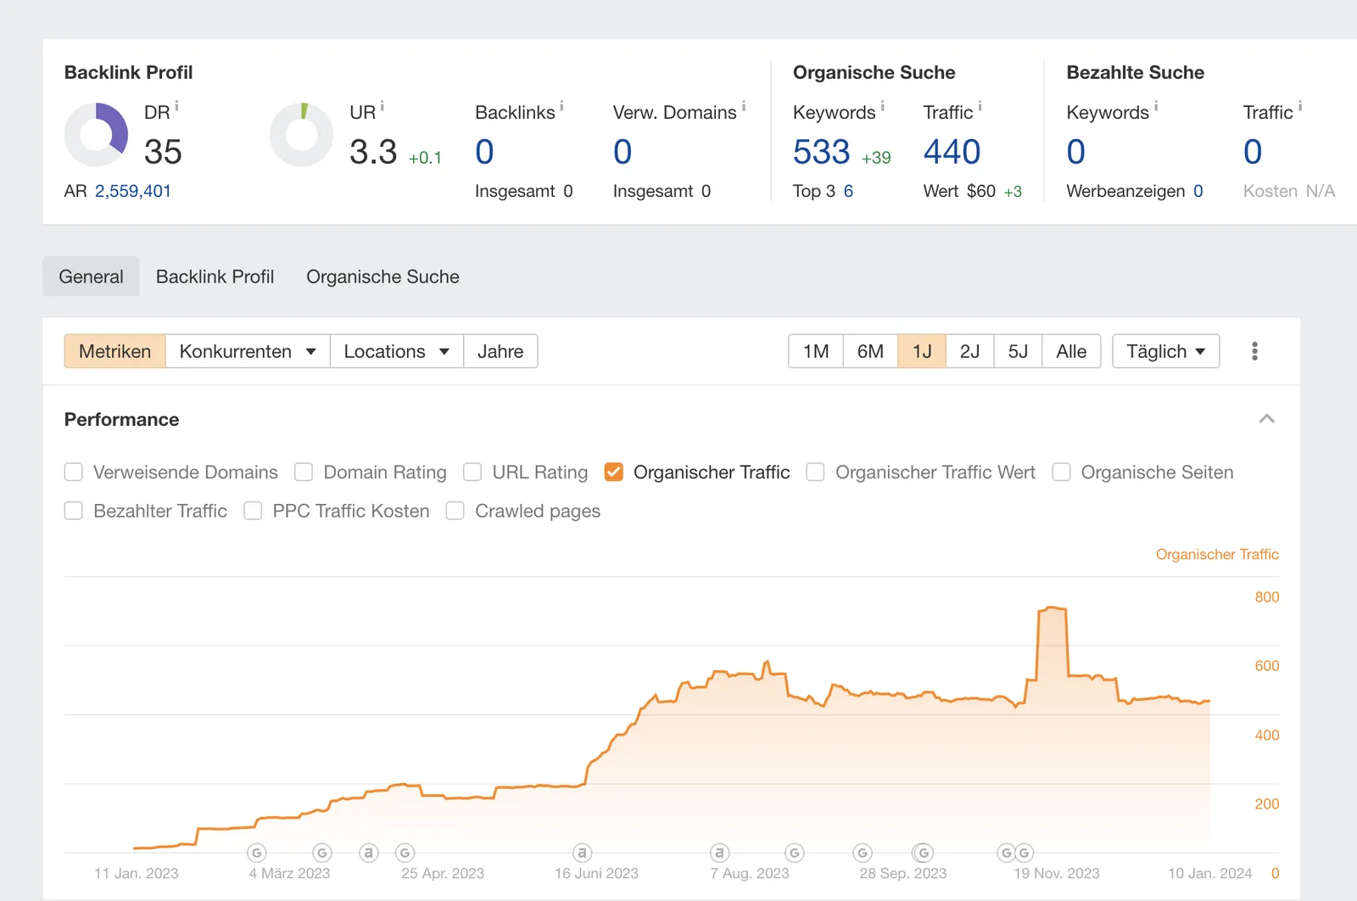Click the Top 3 keywords count 6
This screenshot has width=1357, height=901.
[x=848, y=191]
